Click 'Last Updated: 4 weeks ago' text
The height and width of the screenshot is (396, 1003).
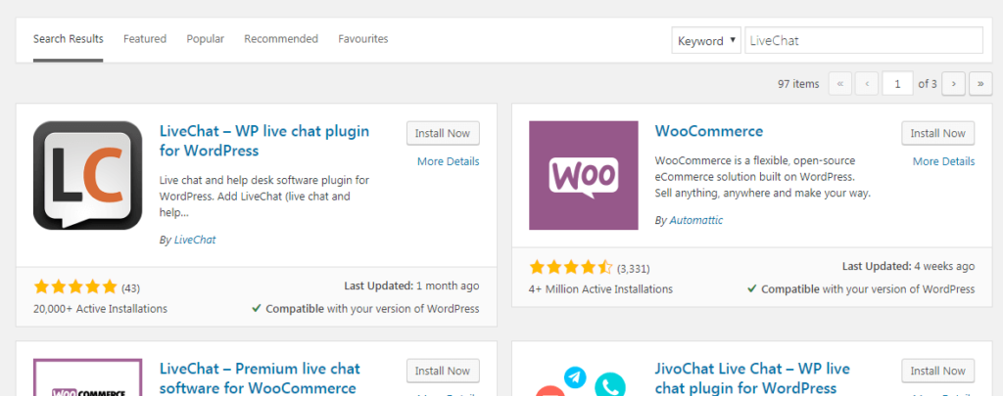coord(908,266)
